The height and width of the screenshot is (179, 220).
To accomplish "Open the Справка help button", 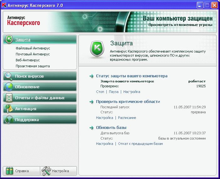I will click(x=21, y=171).
